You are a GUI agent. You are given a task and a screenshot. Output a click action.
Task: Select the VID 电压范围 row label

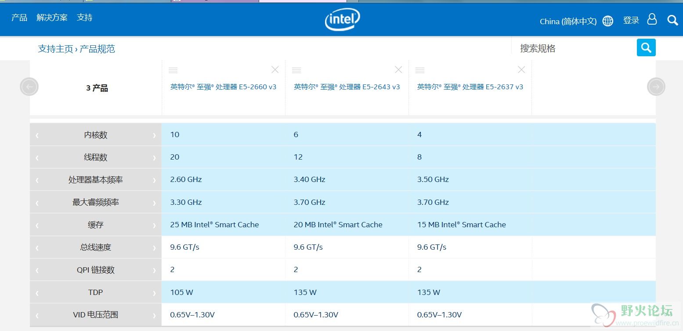point(96,315)
